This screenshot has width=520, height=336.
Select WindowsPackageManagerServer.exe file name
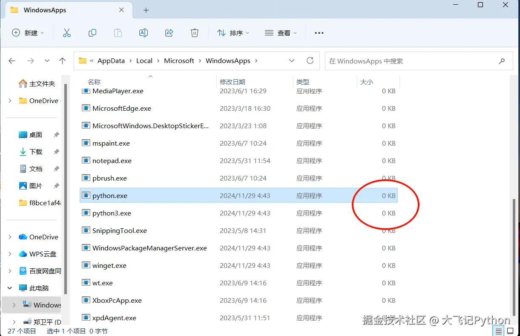[x=149, y=248]
